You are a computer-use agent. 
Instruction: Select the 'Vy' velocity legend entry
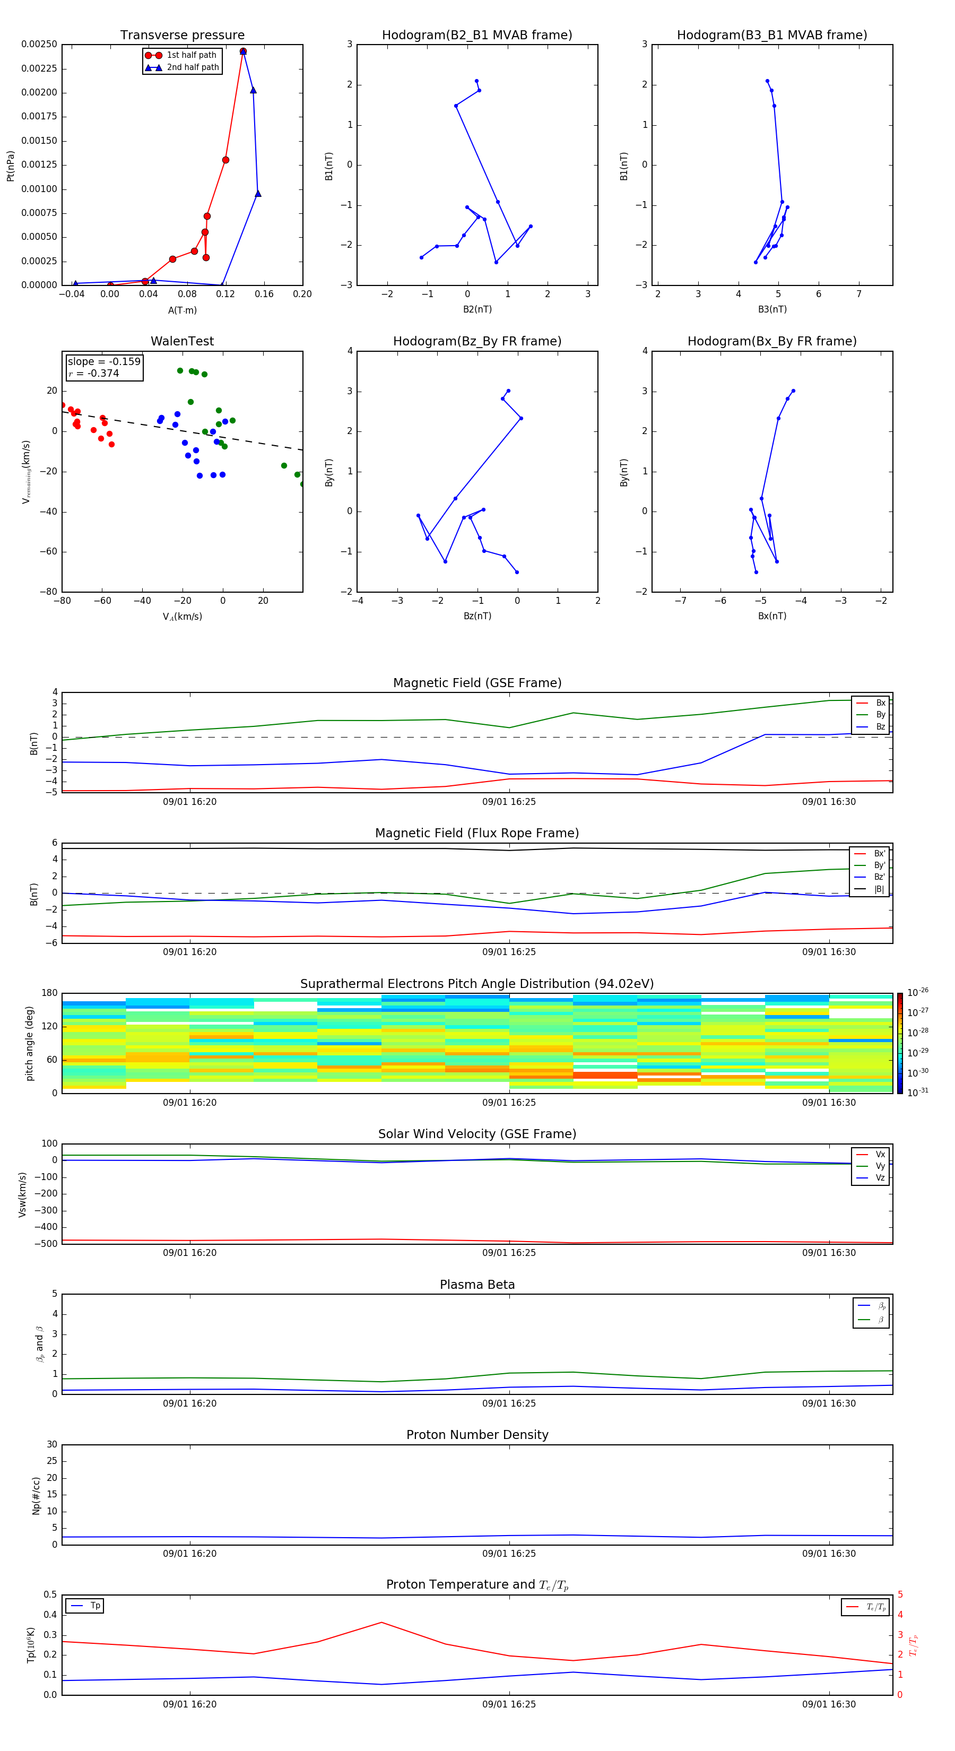pyautogui.click(x=871, y=1166)
